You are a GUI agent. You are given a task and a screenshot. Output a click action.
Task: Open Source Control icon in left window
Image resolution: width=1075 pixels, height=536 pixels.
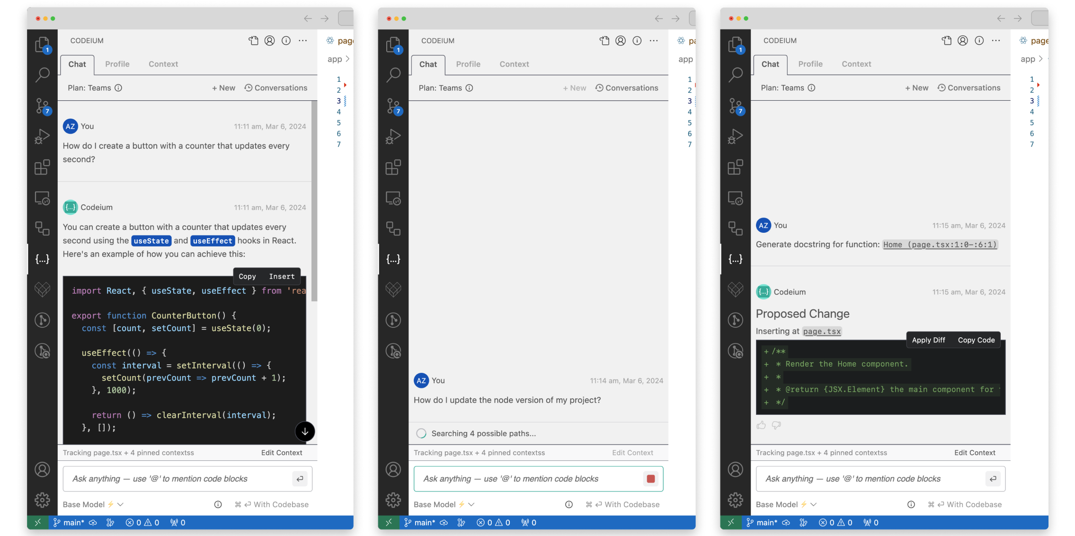tap(43, 106)
